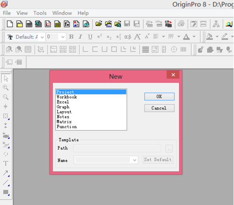Click the Open file folder icon
Screen dimensions: 234x205
(x=99, y=24)
